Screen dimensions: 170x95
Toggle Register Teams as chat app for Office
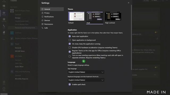pos(70,52)
